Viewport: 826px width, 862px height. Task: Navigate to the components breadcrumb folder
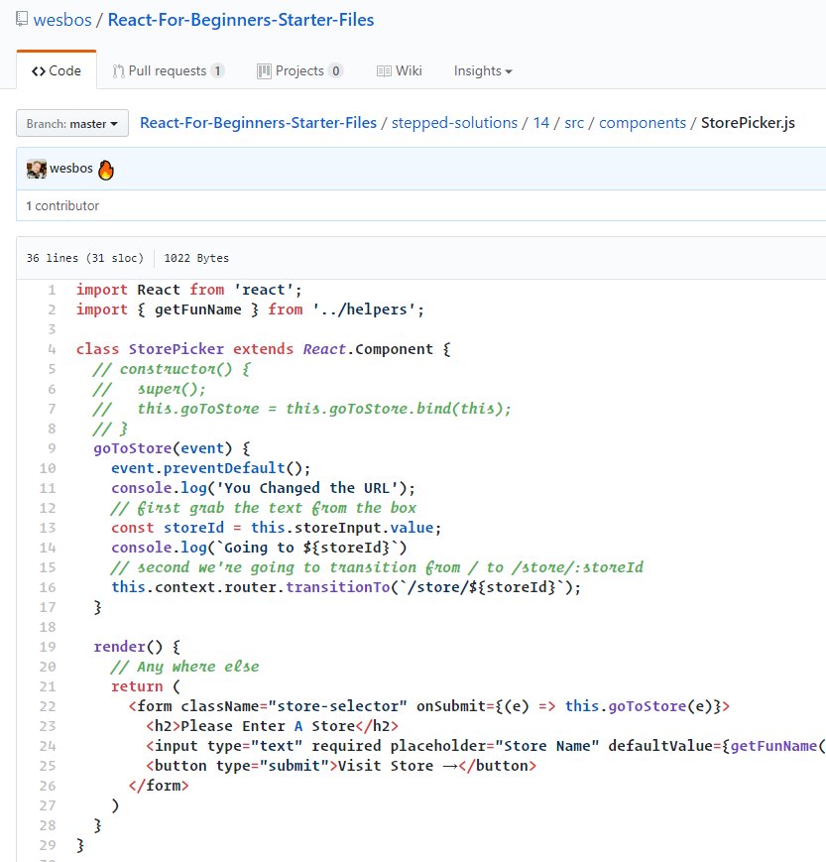(x=643, y=123)
